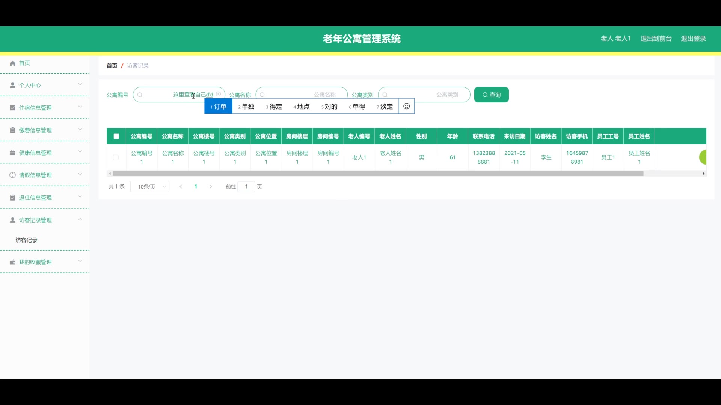This screenshot has width=721, height=405.
Task: Select IME candidate 订单
Action: click(x=219, y=106)
